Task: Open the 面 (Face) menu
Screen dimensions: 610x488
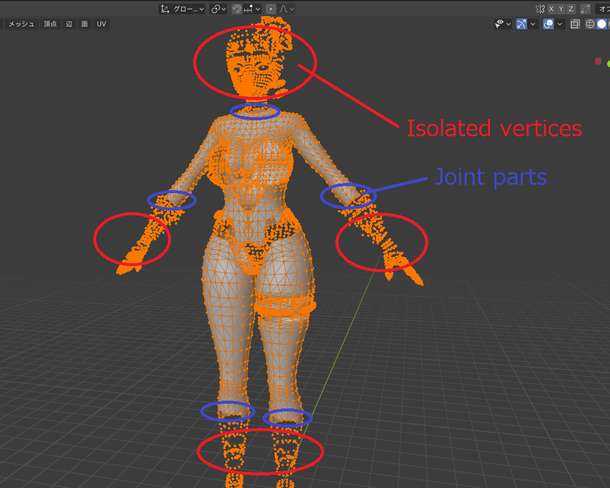Action: tap(84, 24)
